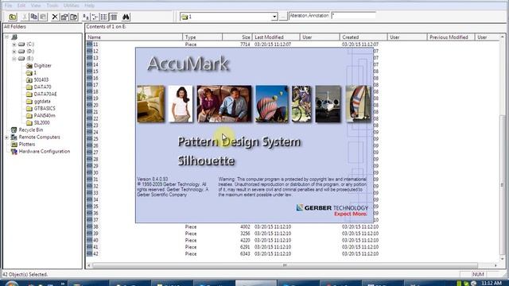This screenshot has width=509, height=286.
Task: Expand the Remote Computers node
Action: [6, 137]
